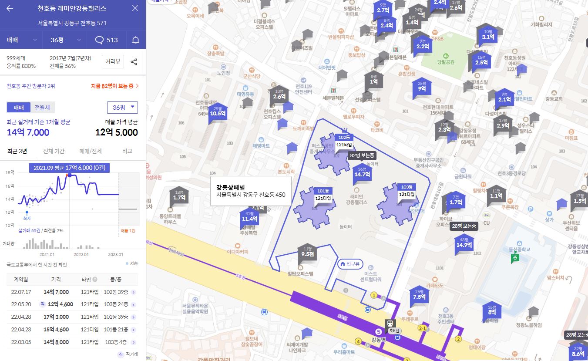
Task: Click the 9평 2.1억 map marker
Action: [504, 98]
